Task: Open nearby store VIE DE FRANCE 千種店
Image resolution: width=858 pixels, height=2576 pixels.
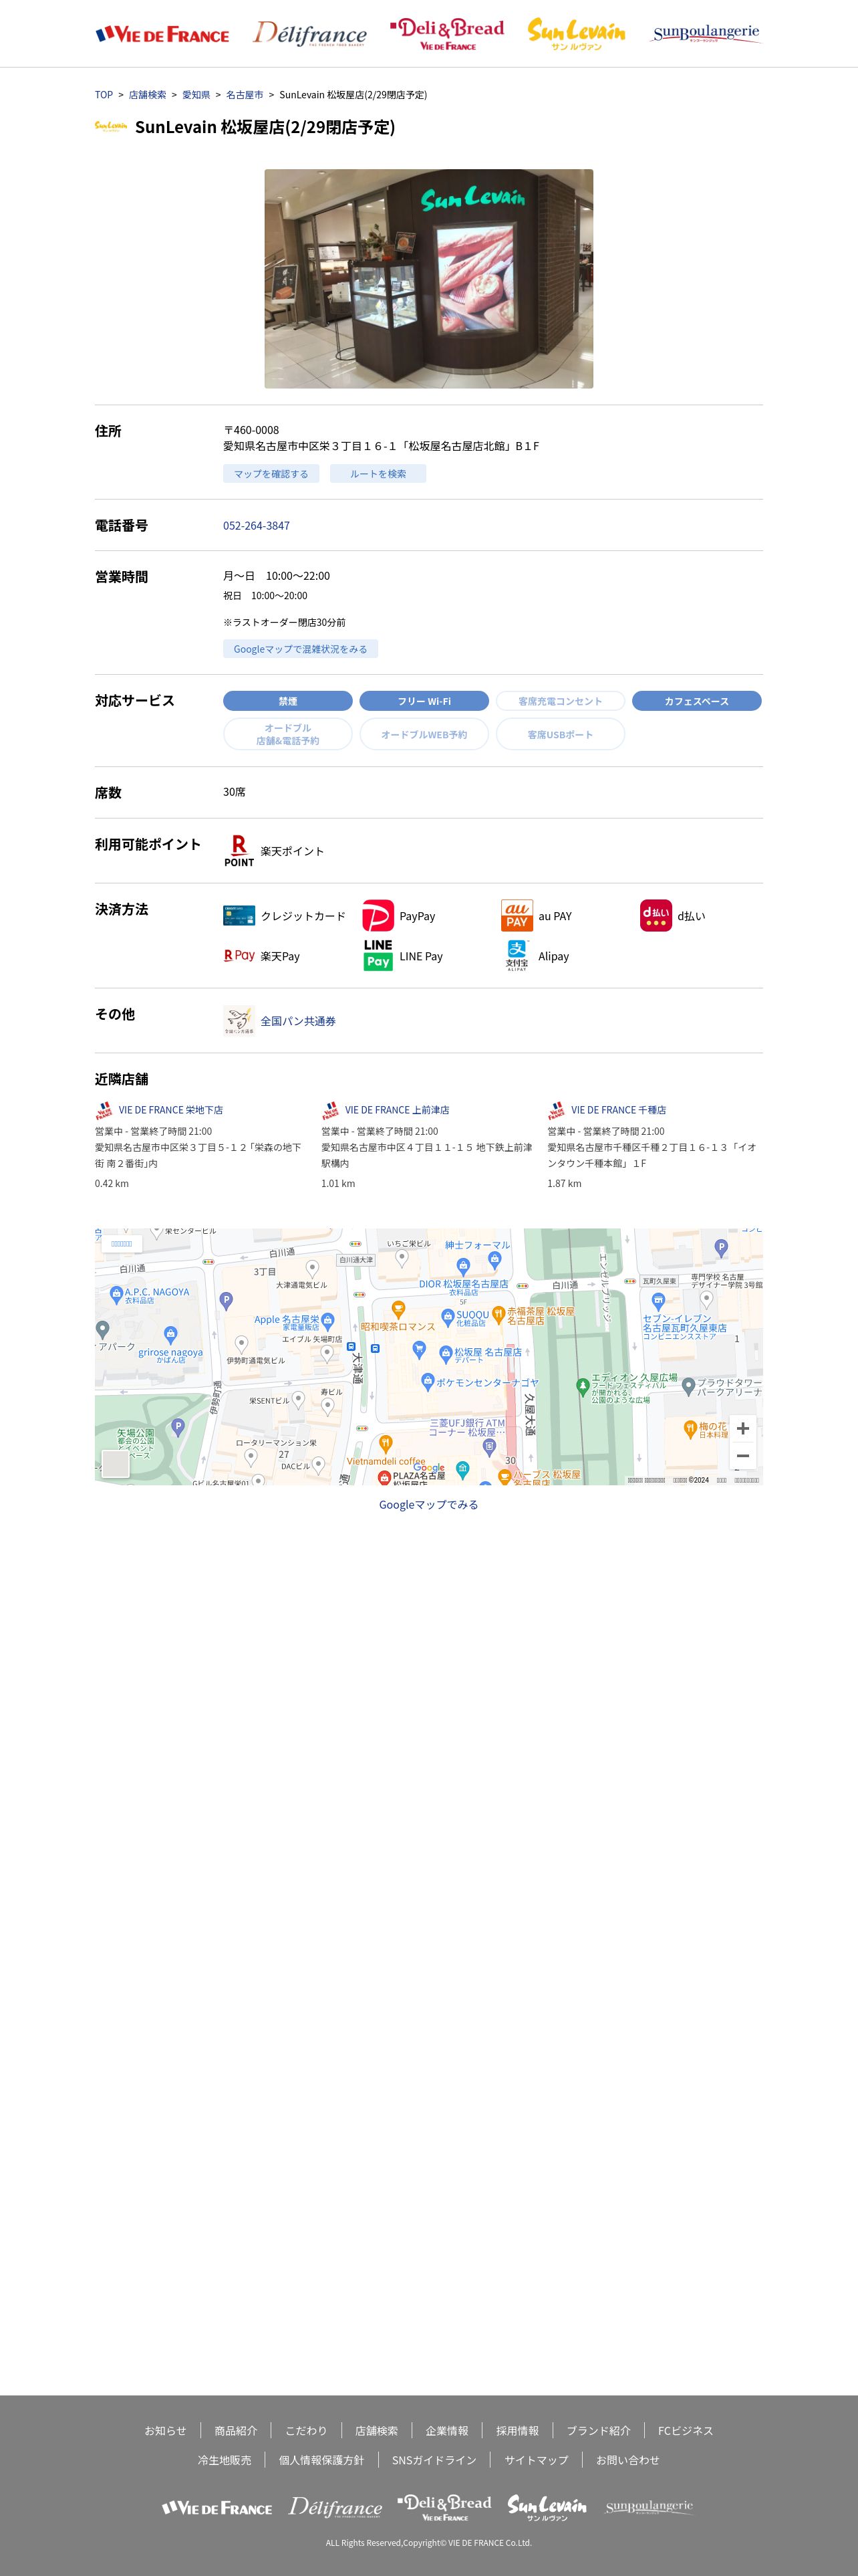Action: tap(618, 1110)
